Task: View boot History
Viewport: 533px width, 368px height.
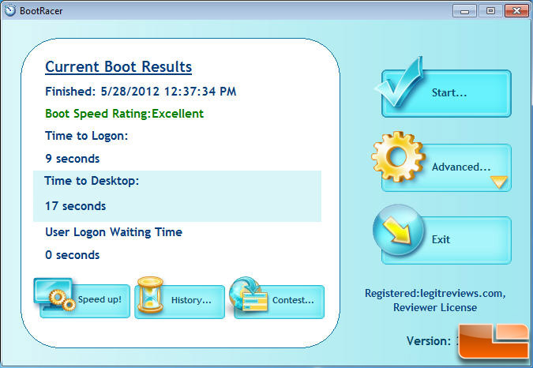Action: 179,302
